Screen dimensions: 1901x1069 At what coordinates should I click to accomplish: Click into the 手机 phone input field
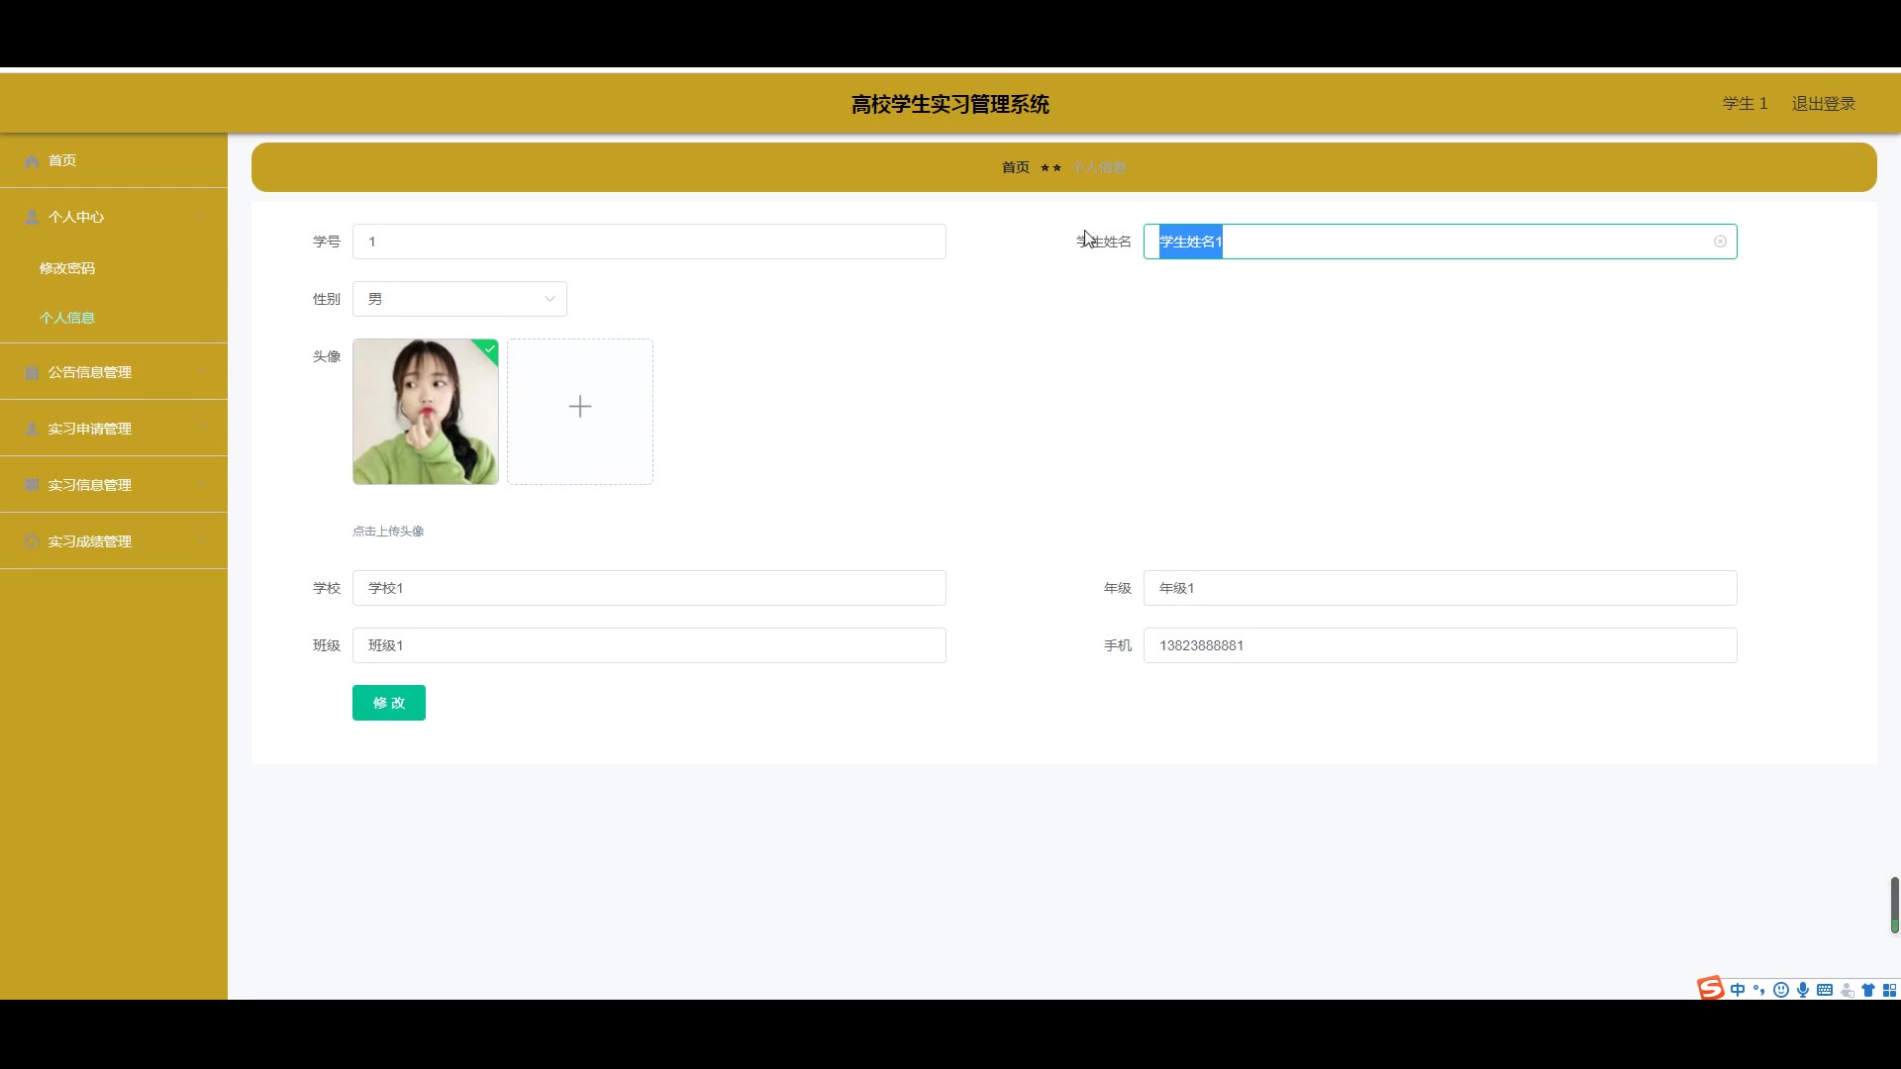pyautogui.click(x=1441, y=645)
